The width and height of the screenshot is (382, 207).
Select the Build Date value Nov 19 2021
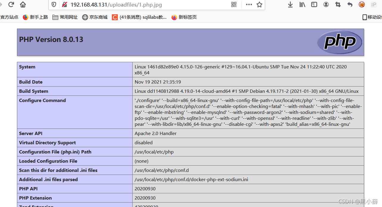coord(158,82)
